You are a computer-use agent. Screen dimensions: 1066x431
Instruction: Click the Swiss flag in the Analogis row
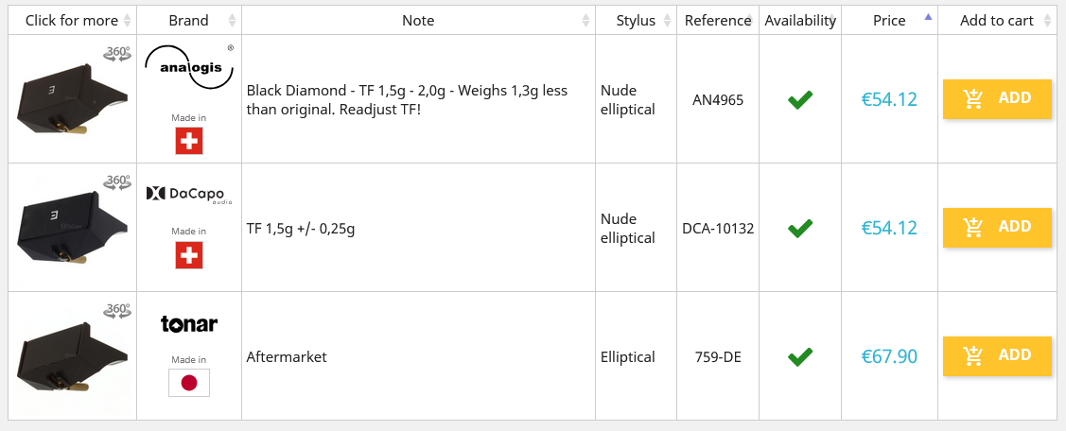(189, 141)
